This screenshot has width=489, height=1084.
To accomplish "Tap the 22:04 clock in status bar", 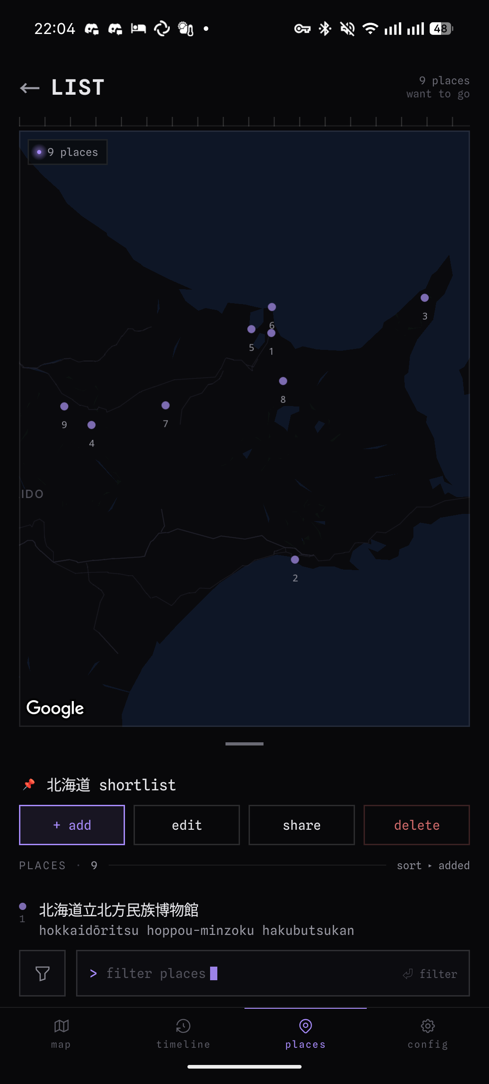I will click(x=55, y=29).
